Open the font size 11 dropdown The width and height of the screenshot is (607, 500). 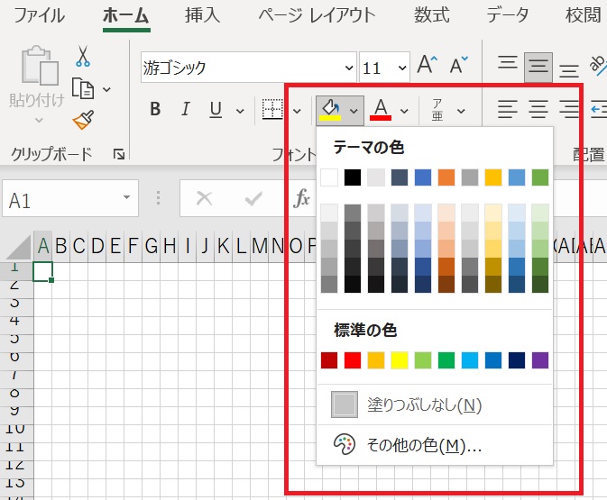402,68
